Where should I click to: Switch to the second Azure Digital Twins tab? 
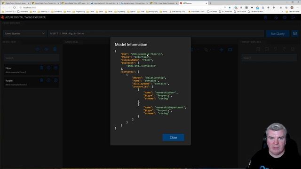coord(45,3)
